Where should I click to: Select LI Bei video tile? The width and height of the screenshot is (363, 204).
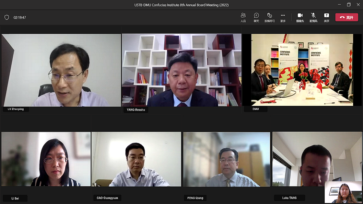tap(46, 159)
